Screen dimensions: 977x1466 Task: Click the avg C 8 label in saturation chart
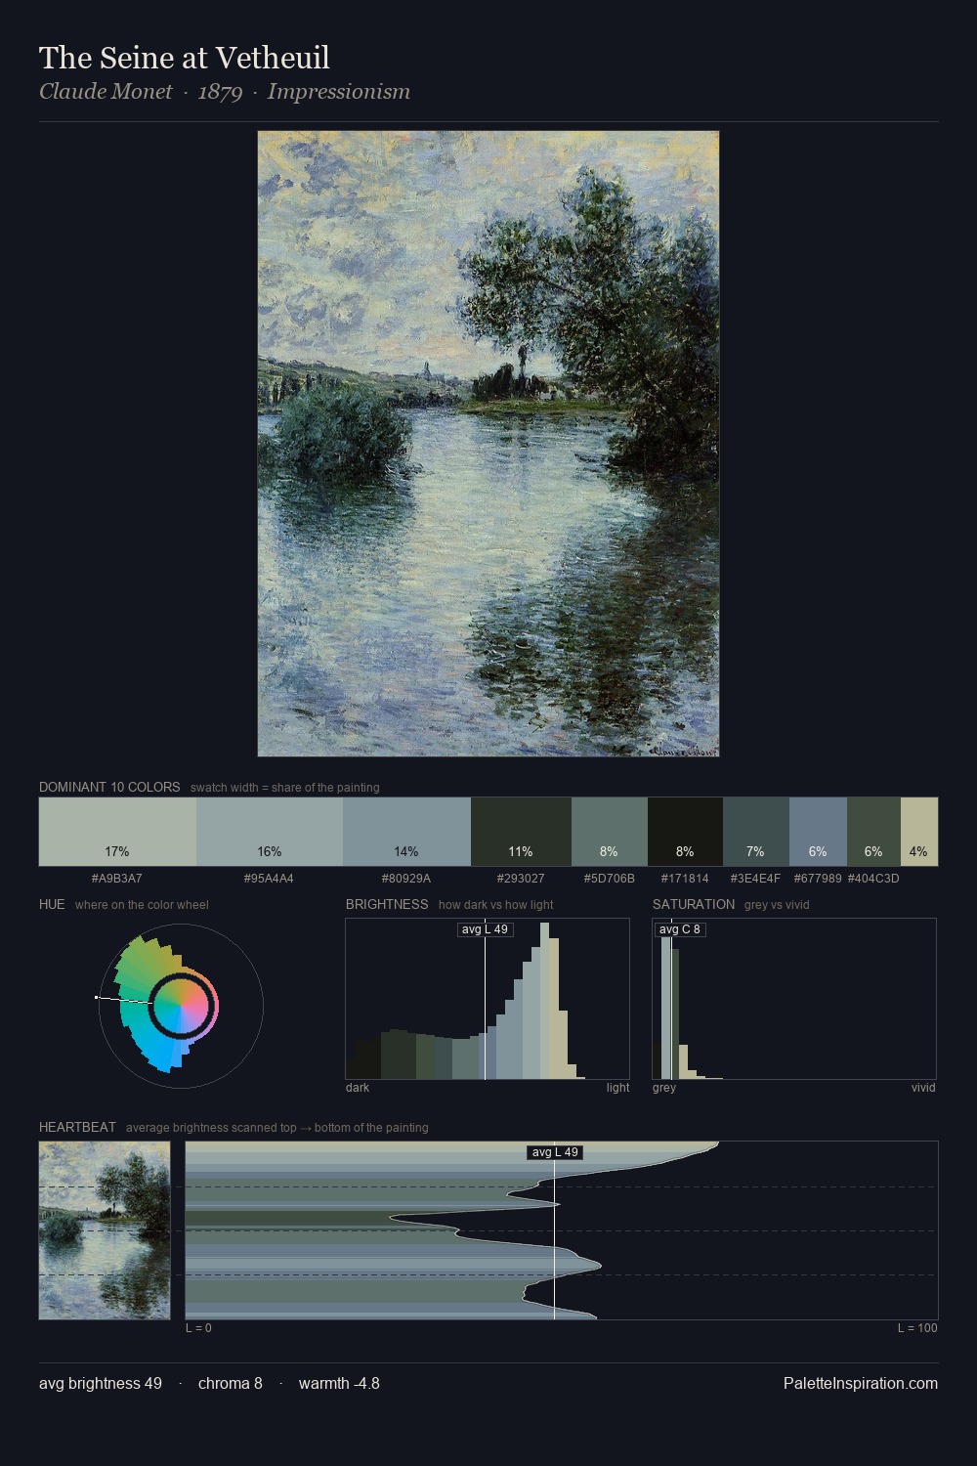[x=680, y=929]
